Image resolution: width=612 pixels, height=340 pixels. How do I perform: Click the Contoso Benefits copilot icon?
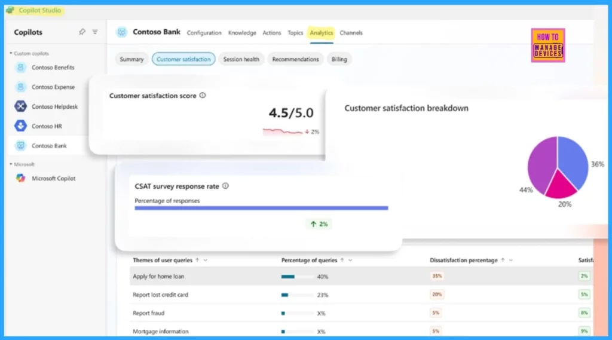pyautogui.click(x=21, y=67)
